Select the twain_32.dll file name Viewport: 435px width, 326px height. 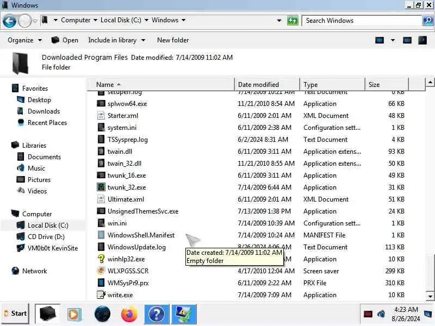125,164
